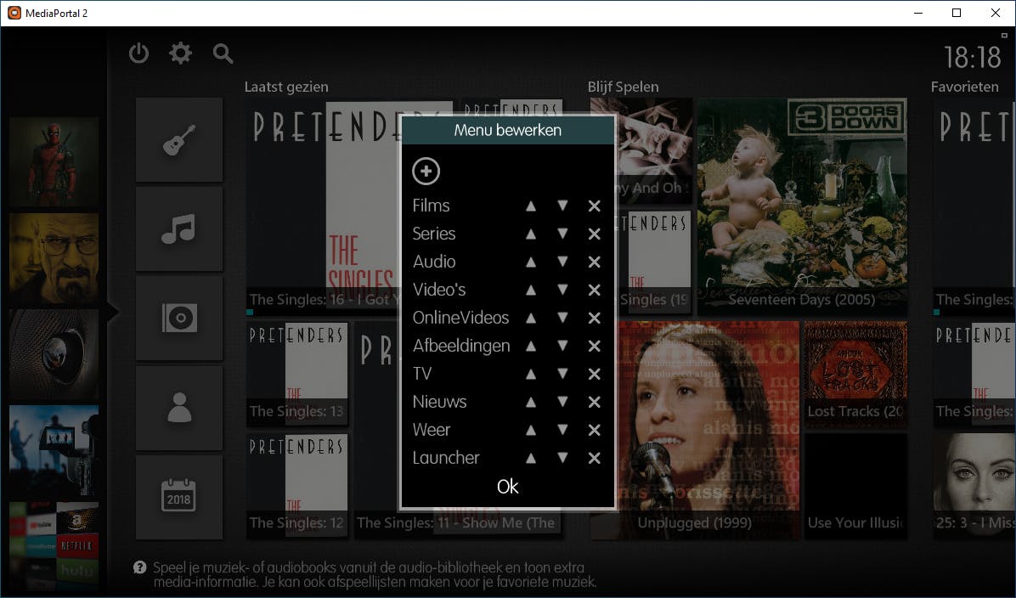Open Seventeen Days (2005) album
The image size is (1016, 598).
click(802, 205)
